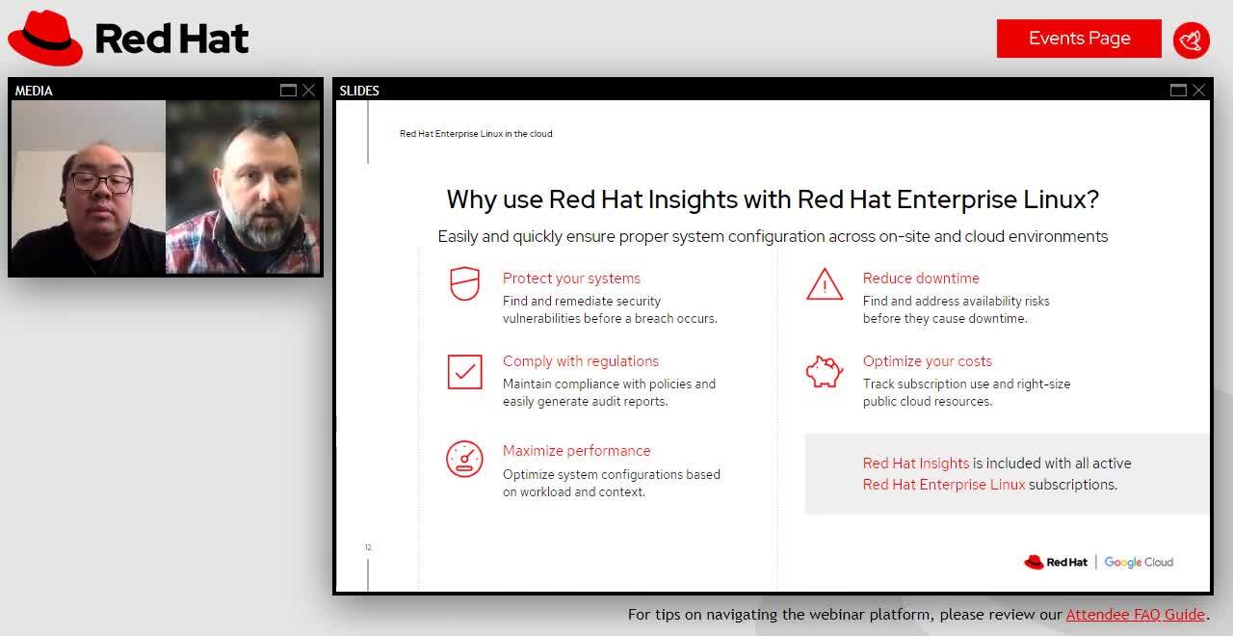Image resolution: width=1233 pixels, height=636 pixels.
Task: Close the Media panel
Action: pyautogui.click(x=309, y=91)
